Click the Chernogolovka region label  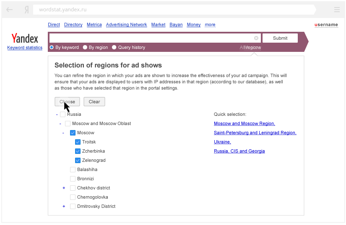click(92, 197)
